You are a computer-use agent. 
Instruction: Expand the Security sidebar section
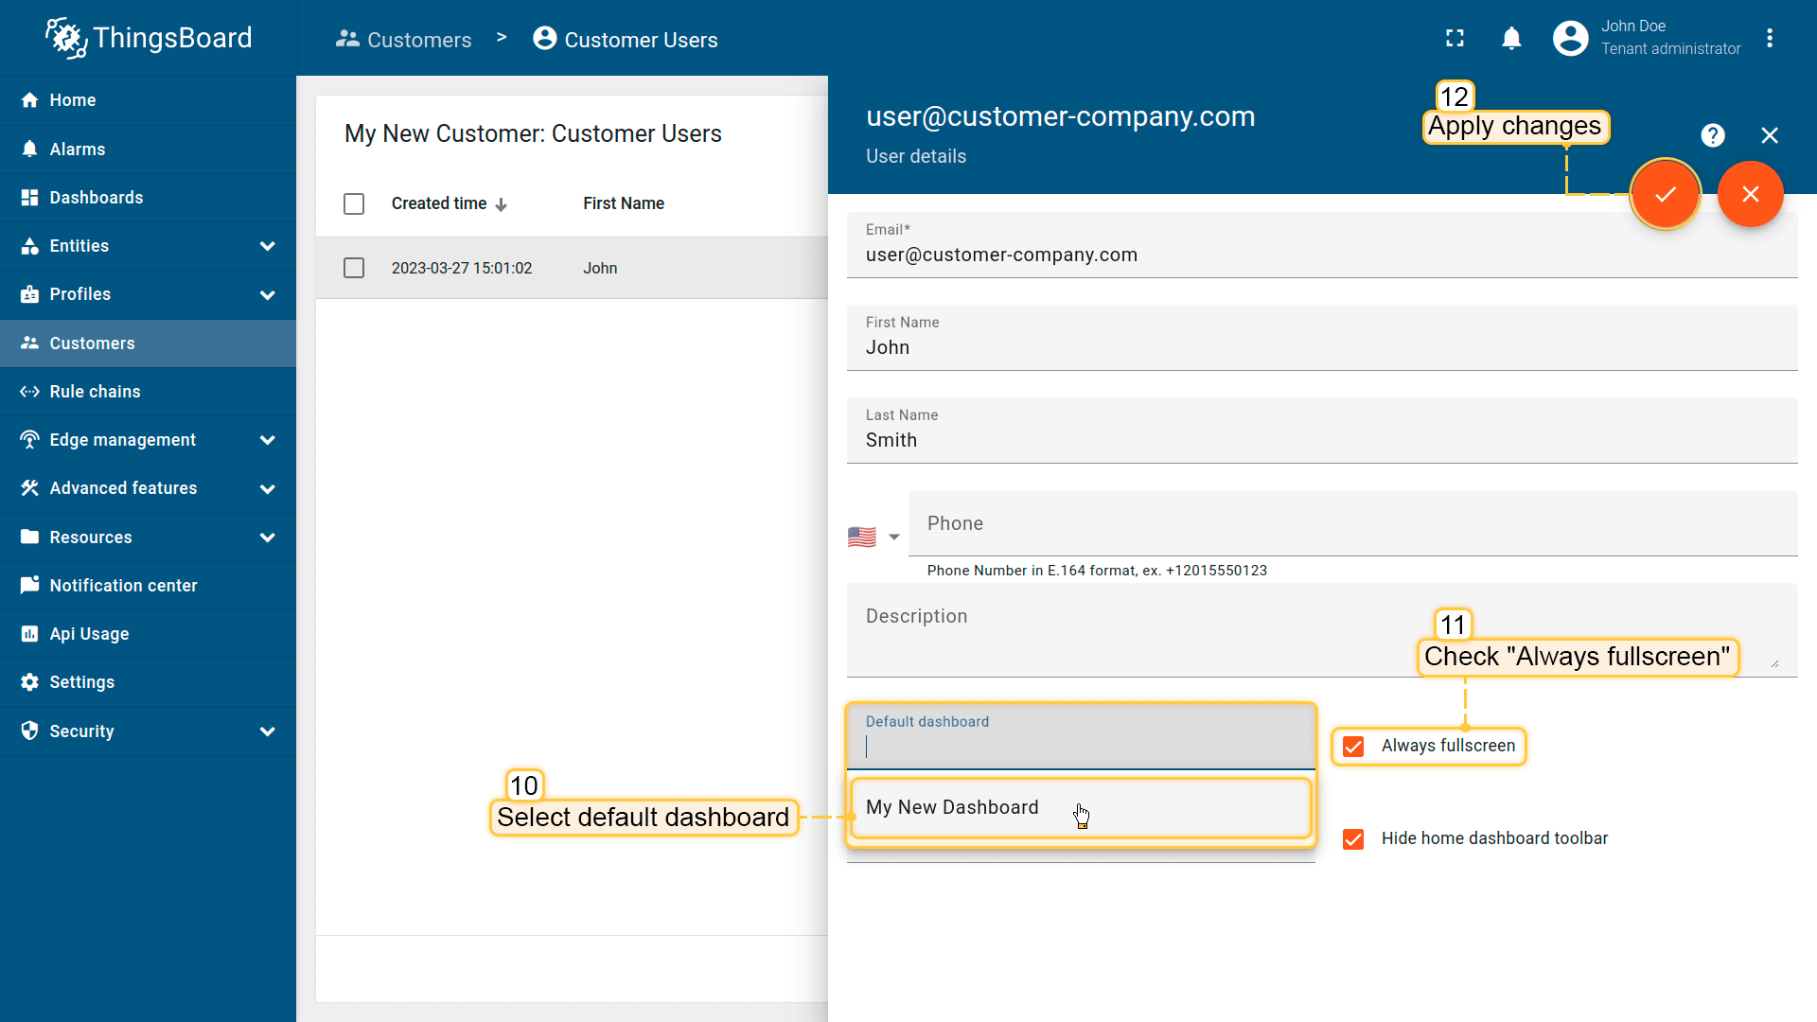pos(268,731)
